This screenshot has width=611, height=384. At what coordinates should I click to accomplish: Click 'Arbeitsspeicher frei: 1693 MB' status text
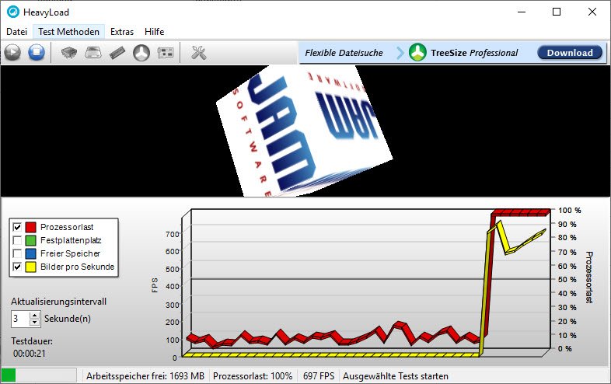tap(145, 375)
